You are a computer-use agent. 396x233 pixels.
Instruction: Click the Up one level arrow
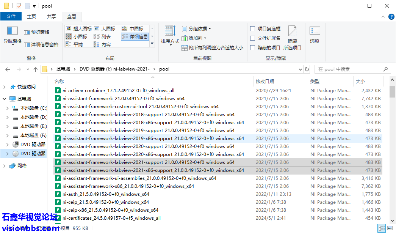(36, 69)
